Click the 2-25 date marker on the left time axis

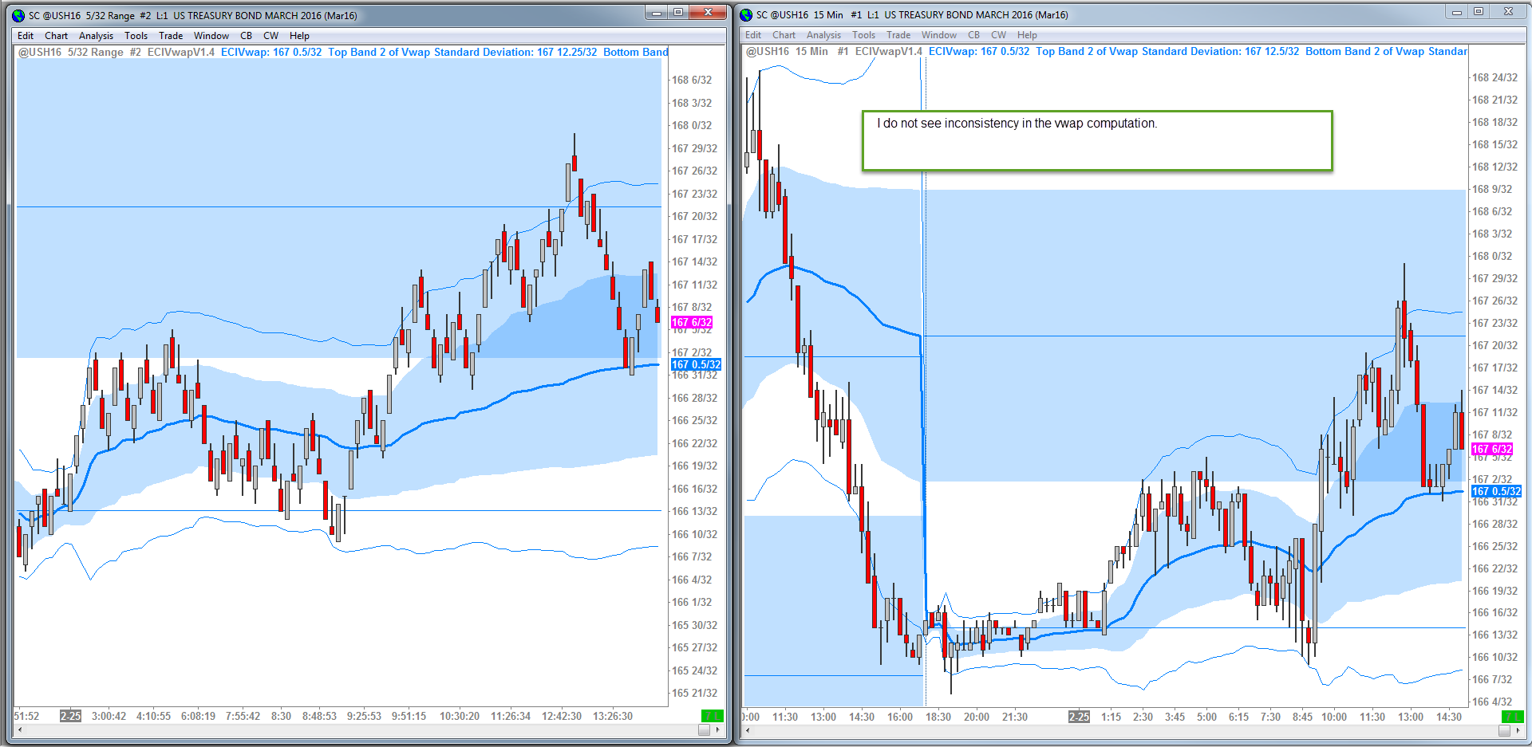point(70,716)
